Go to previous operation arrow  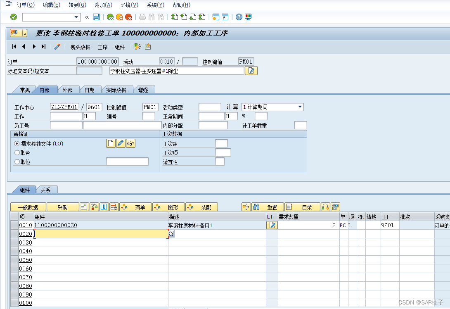point(24,47)
